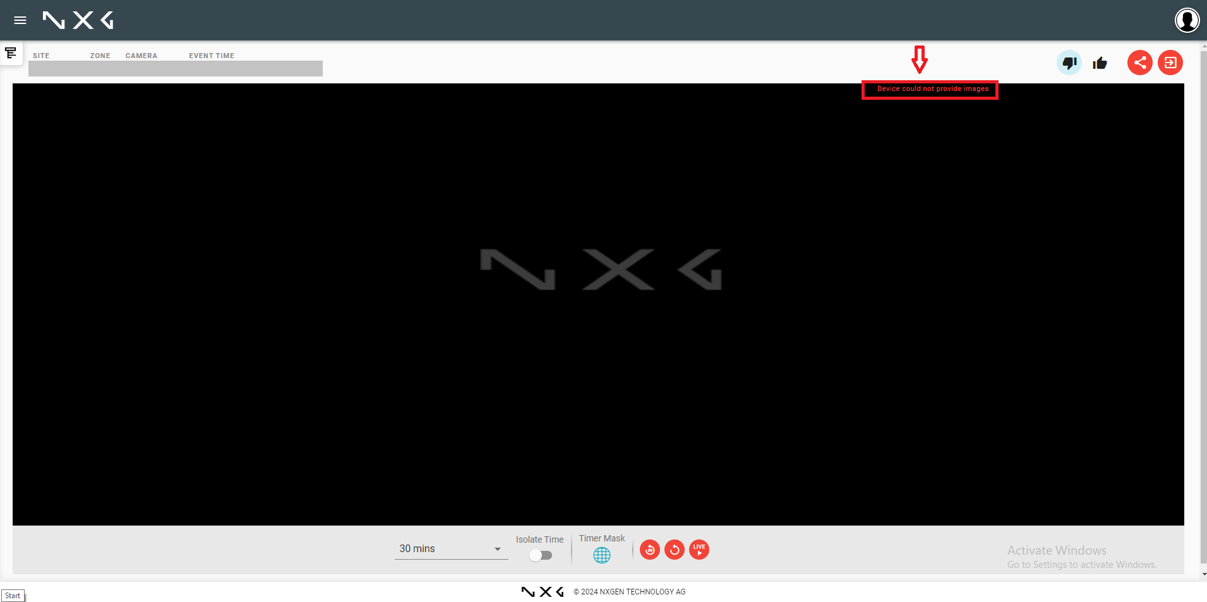Click the red exit button
This screenshot has height=602, width=1207.
(x=1170, y=63)
